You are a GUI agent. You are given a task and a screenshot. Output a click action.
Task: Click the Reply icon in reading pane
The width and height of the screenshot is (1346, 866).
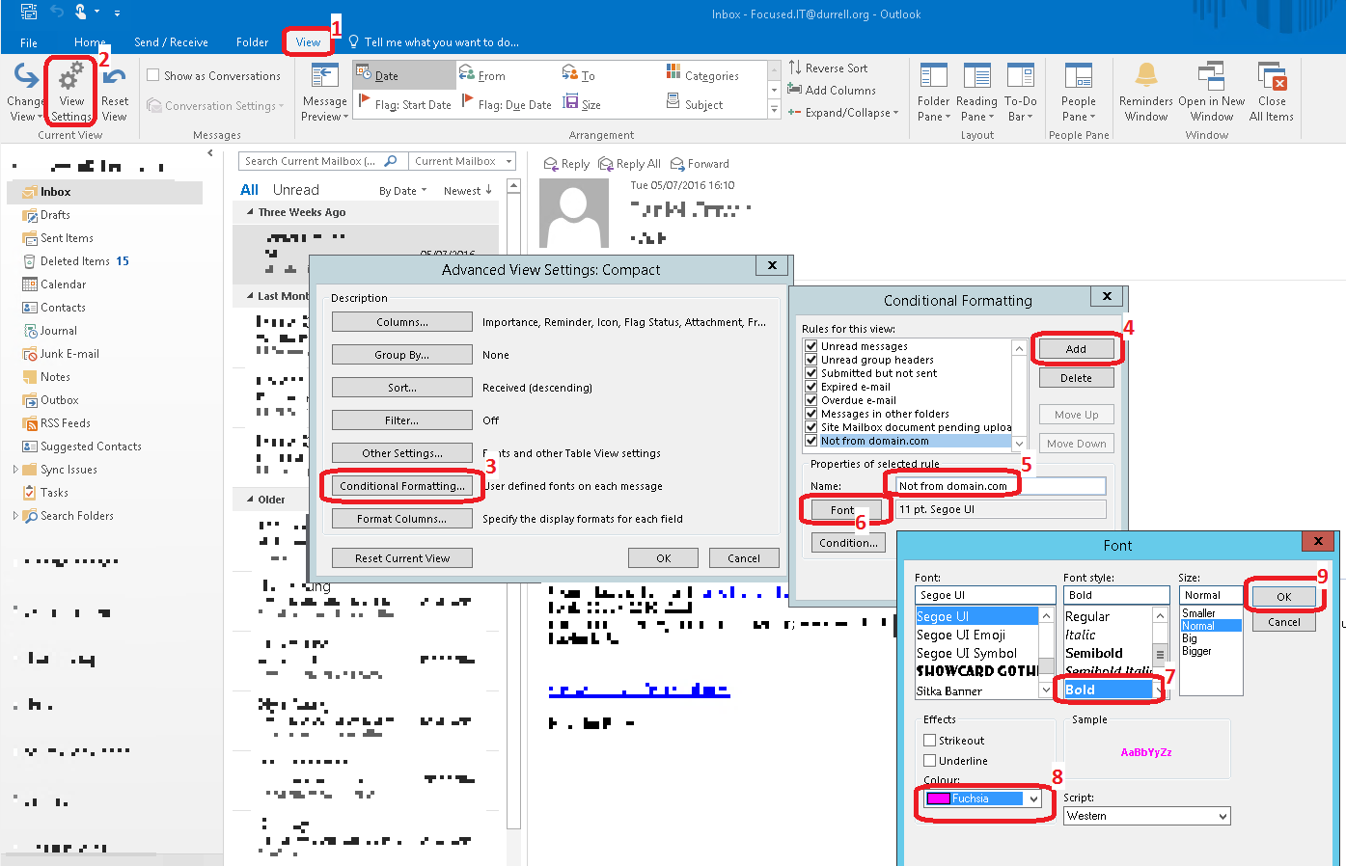point(551,164)
